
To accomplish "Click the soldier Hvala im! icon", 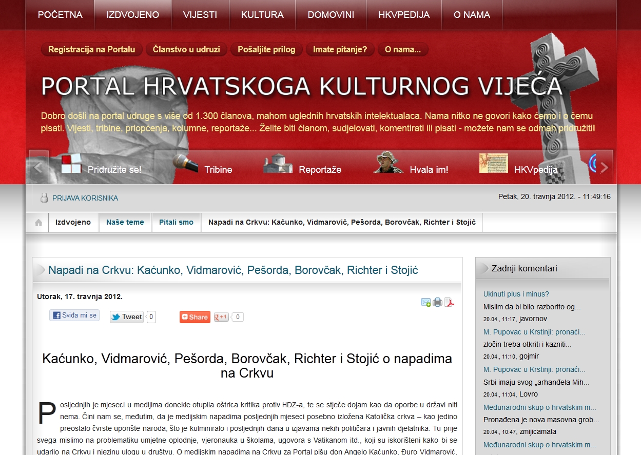I will (389, 163).
